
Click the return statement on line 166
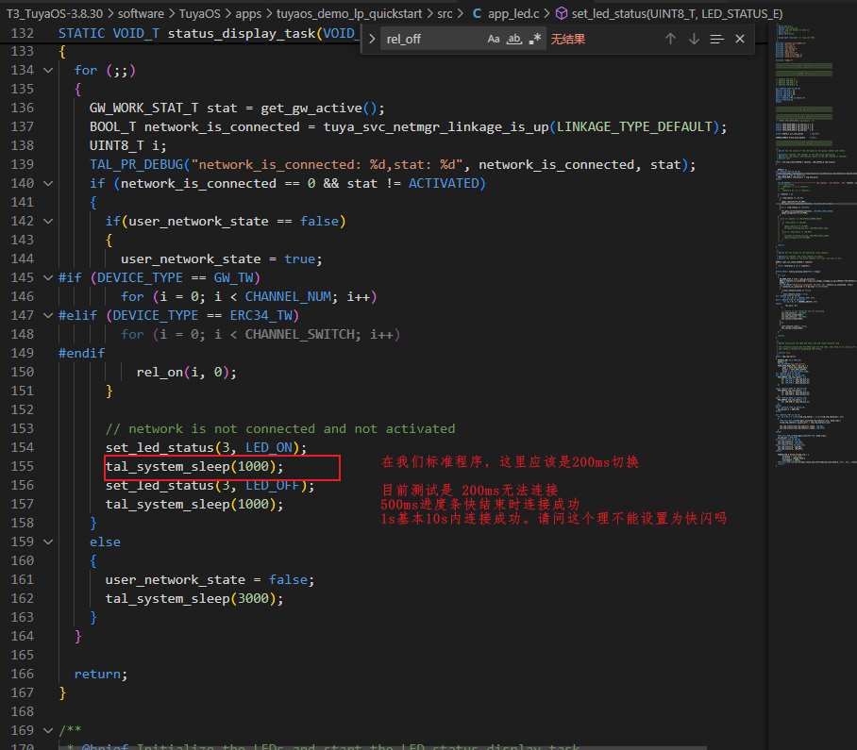coord(101,674)
